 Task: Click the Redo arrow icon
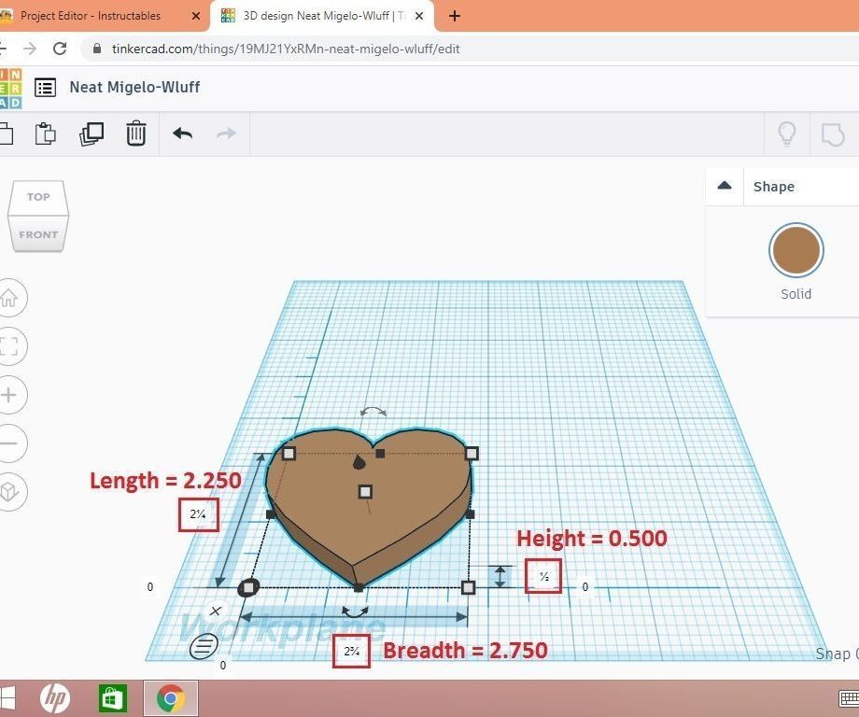pyautogui.click(x=227, y=134)
